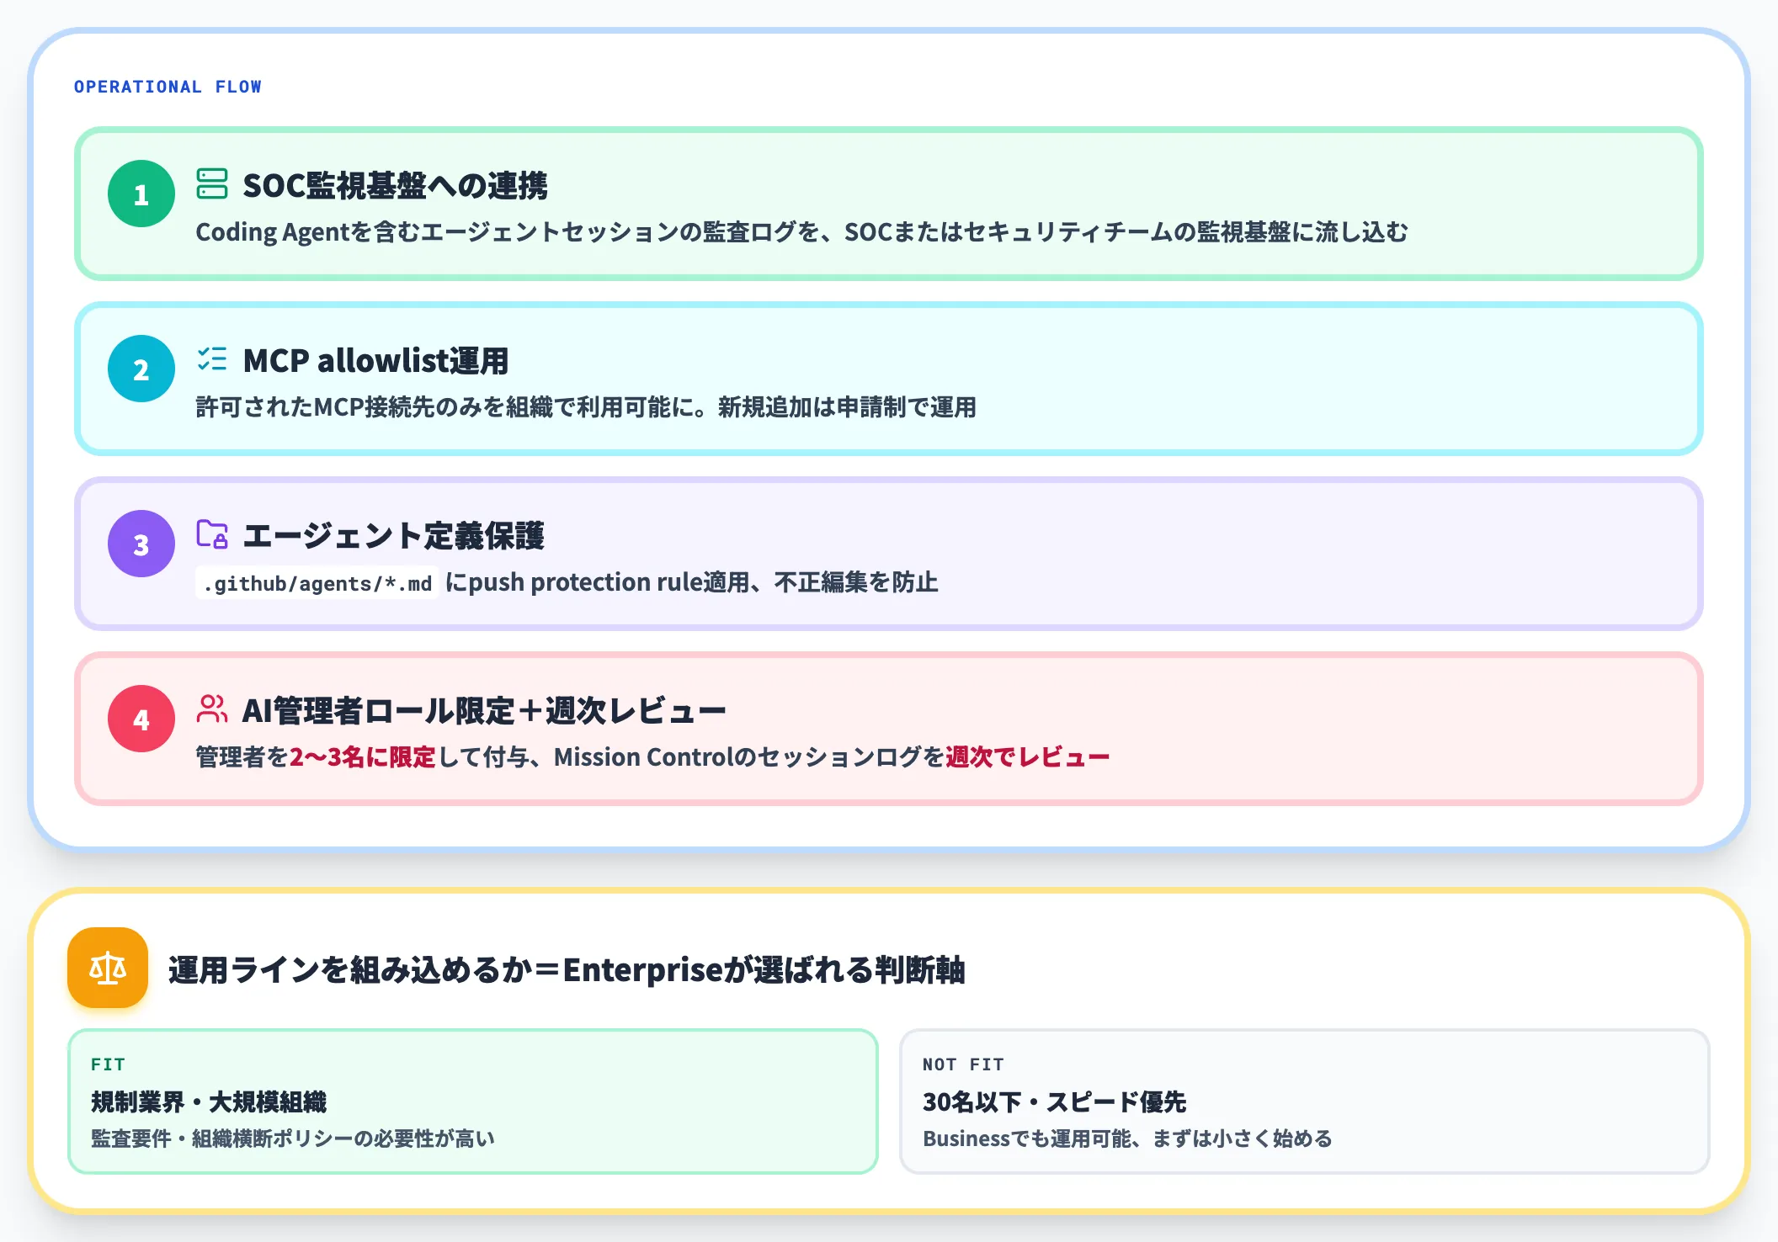Click the push protection rule適用 text
Screen dimensions: 1778x1242
609,582
